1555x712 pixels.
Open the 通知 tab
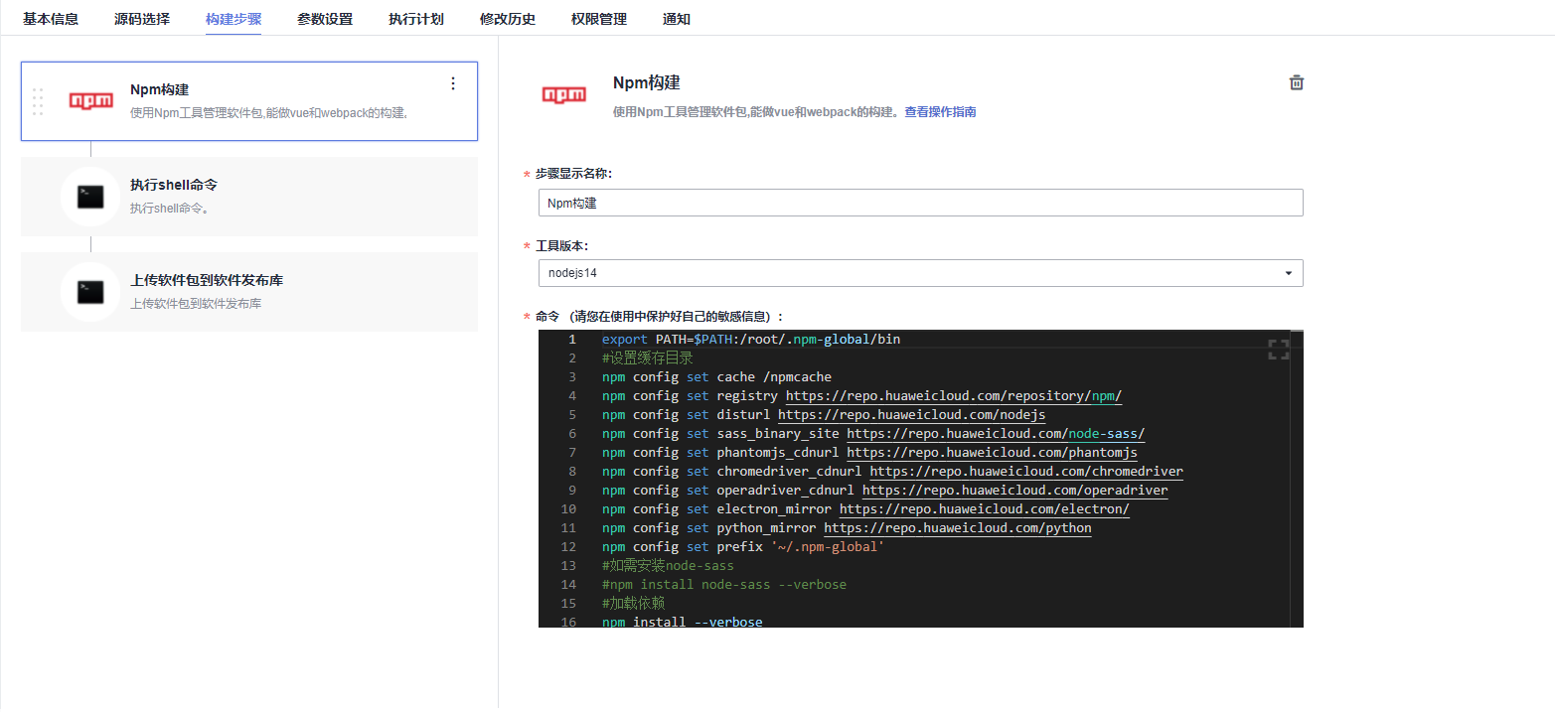coord(677,19)
